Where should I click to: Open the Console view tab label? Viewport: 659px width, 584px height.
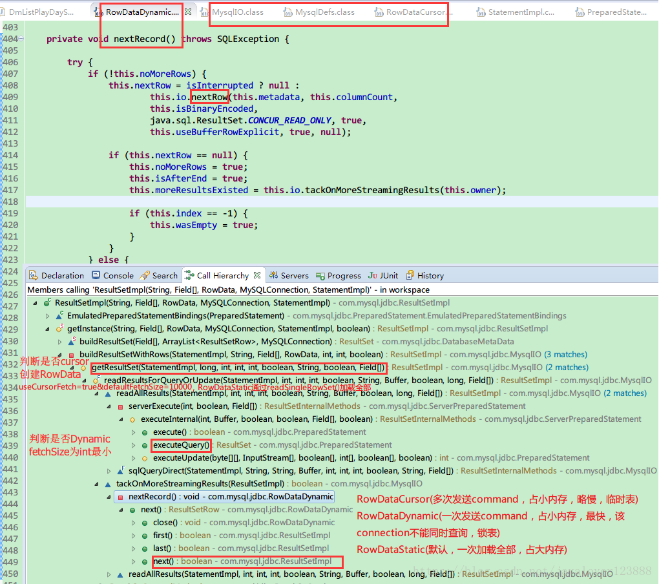118,276
